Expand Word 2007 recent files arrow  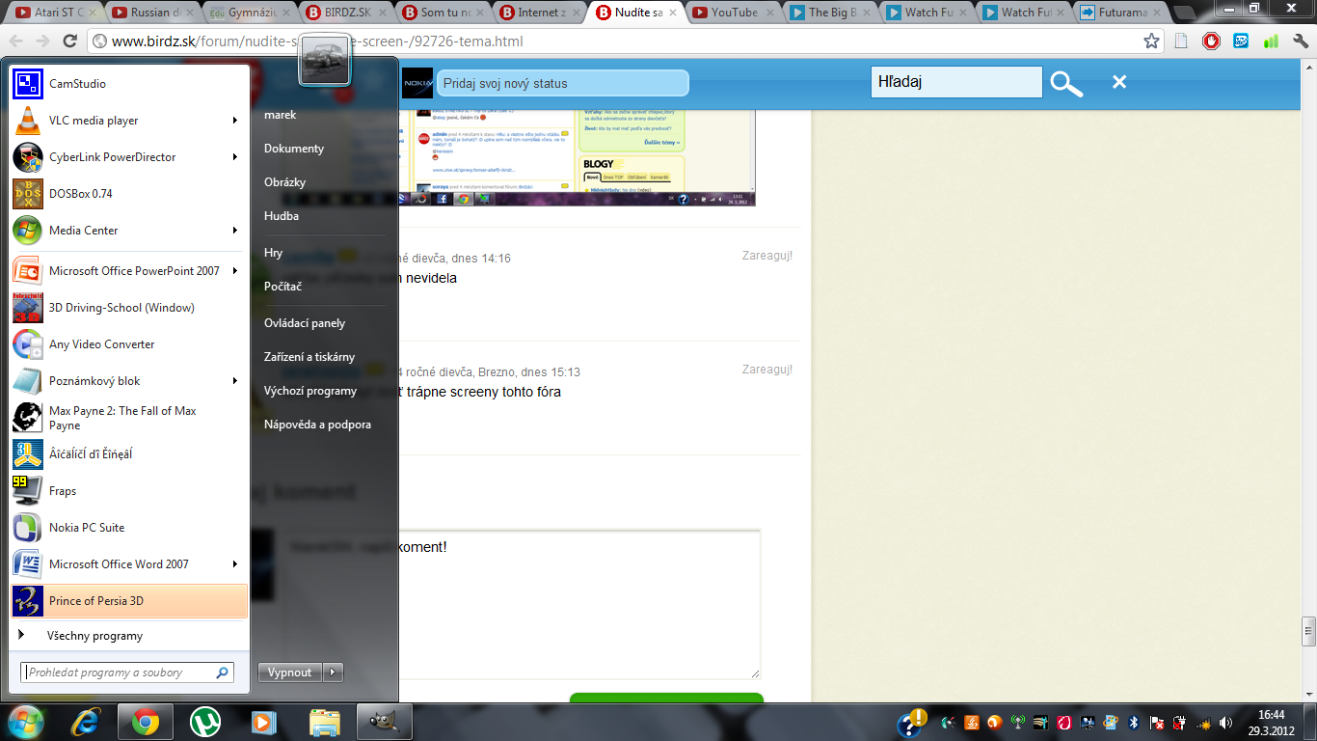pyautogui.click(x=235, y=564)
